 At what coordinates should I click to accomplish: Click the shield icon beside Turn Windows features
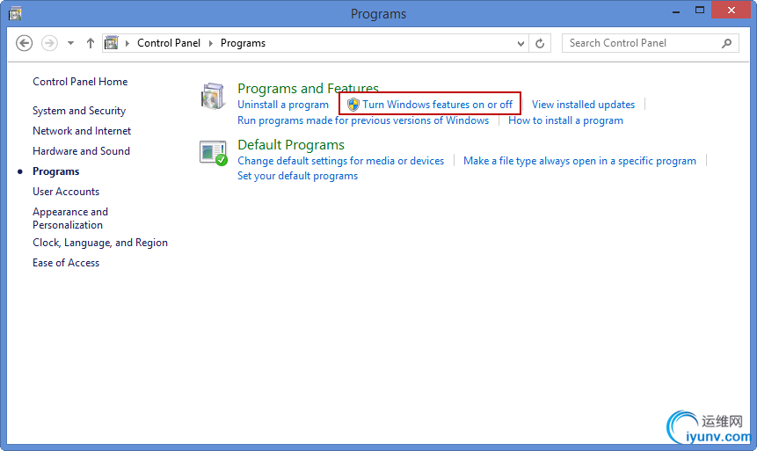353,105
